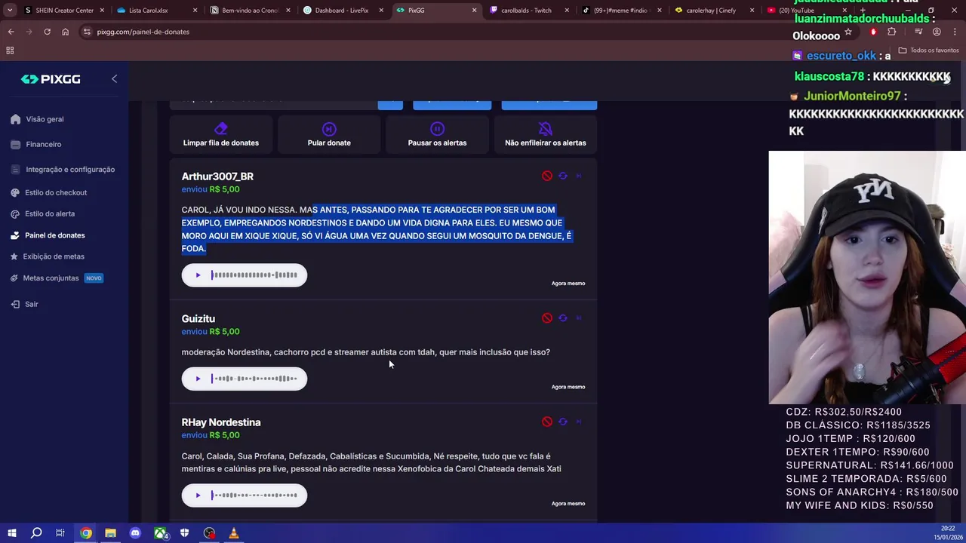Pause alerts with Pausar os alertas

pos(437,135)
